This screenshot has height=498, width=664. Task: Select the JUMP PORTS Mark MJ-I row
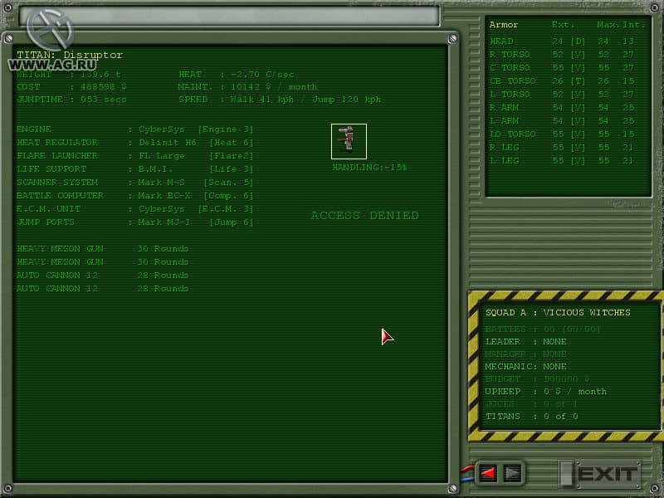pyautogui.click(x=134, y=222)
